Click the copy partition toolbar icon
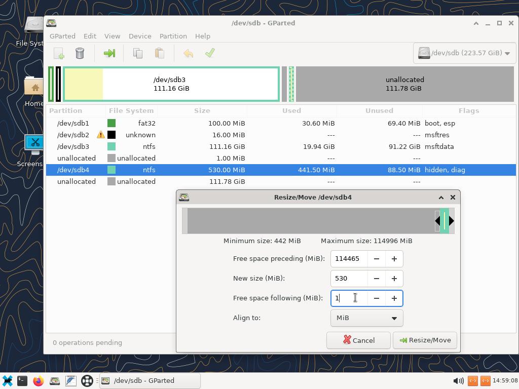Screen dimensions: 519x389 point(138,53)
